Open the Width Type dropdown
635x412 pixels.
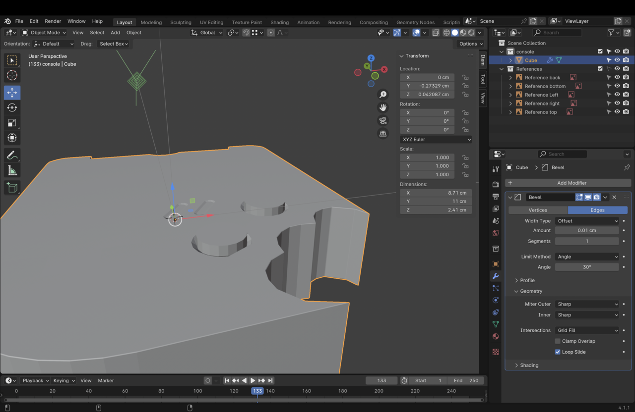click(587, 221)
